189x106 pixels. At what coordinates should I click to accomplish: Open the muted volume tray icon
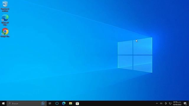pyautogui.click(x=161, y=103)
